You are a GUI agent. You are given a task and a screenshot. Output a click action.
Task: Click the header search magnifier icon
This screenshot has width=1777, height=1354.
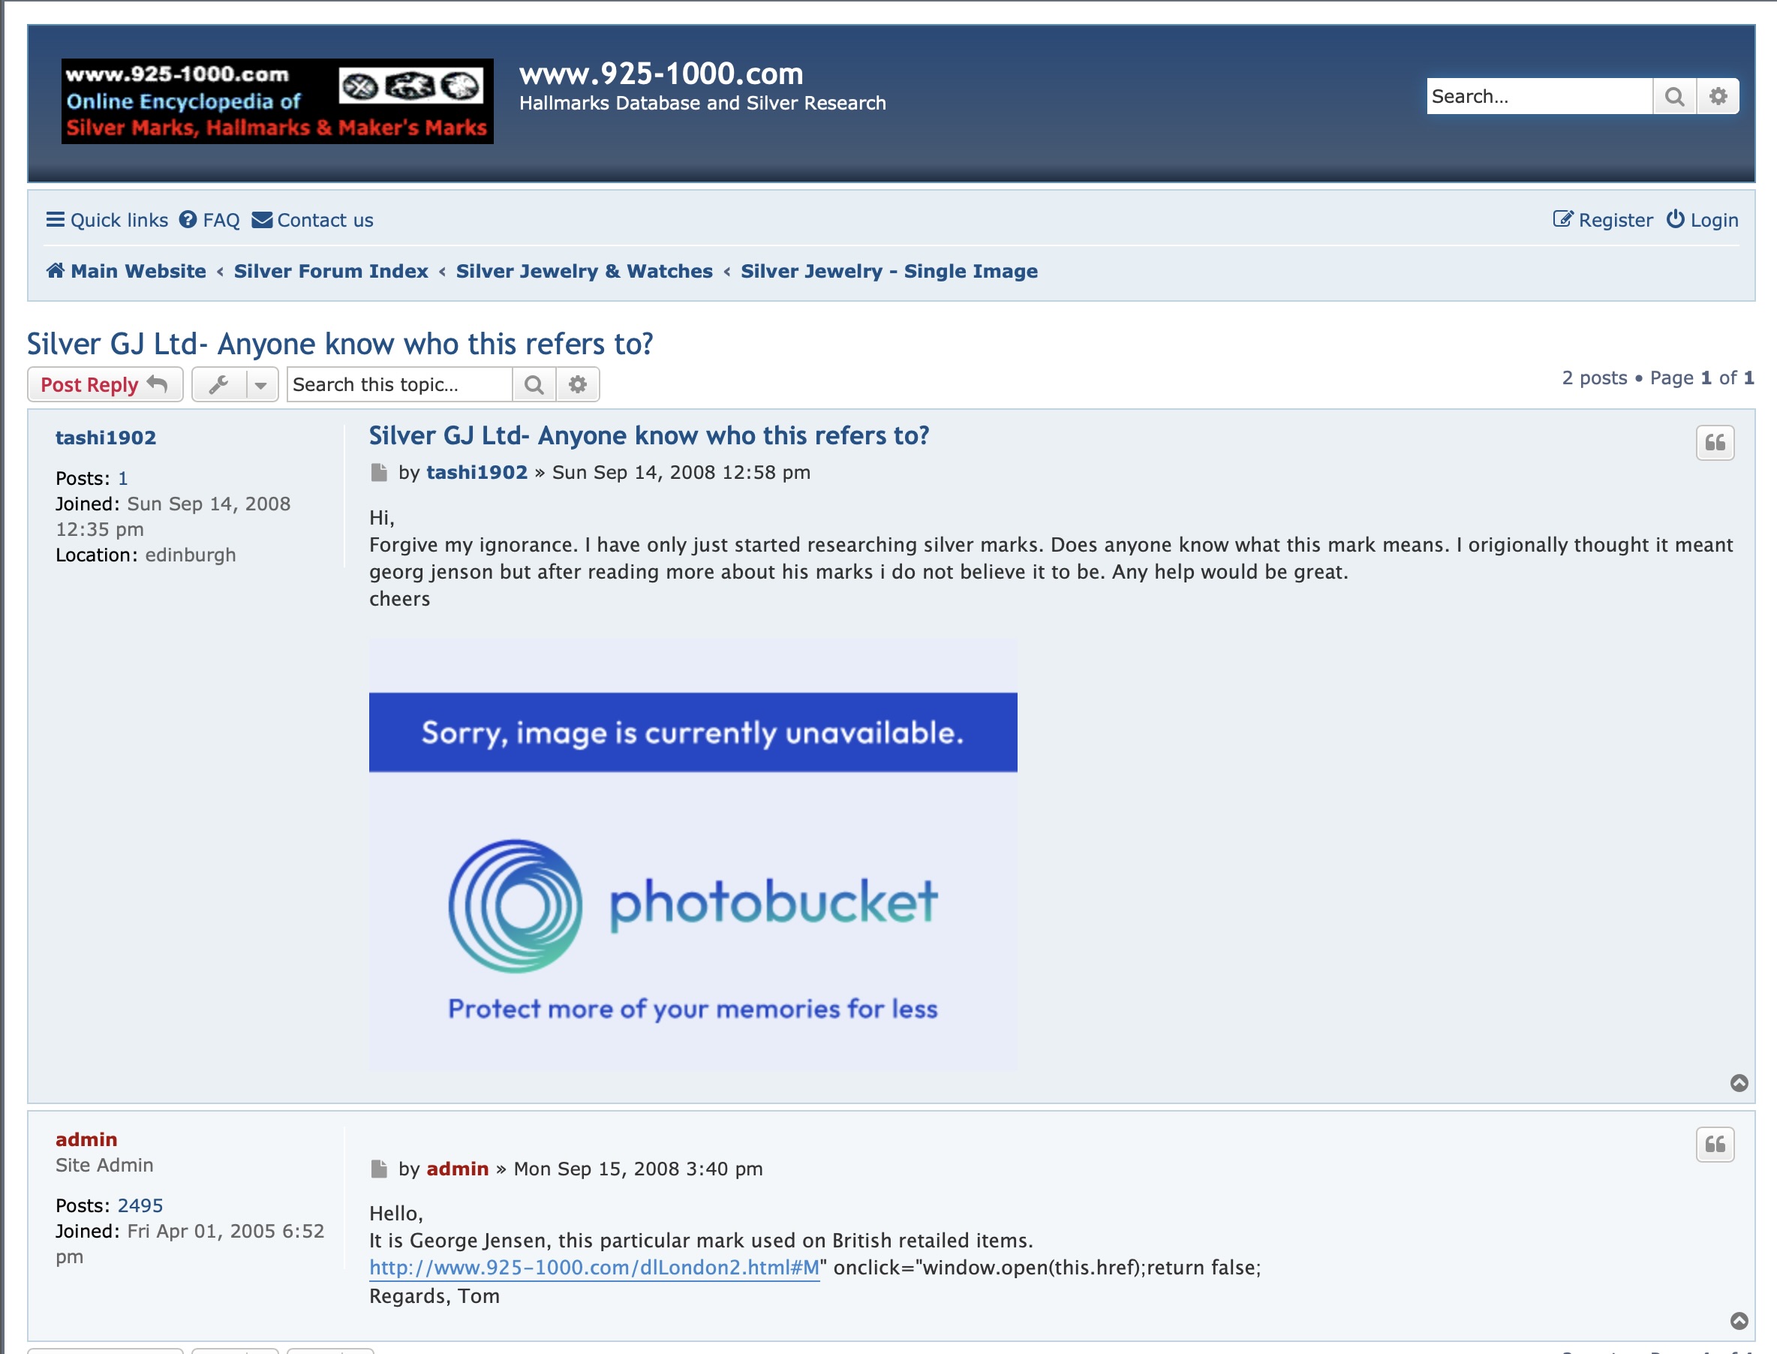(1674, 97)
